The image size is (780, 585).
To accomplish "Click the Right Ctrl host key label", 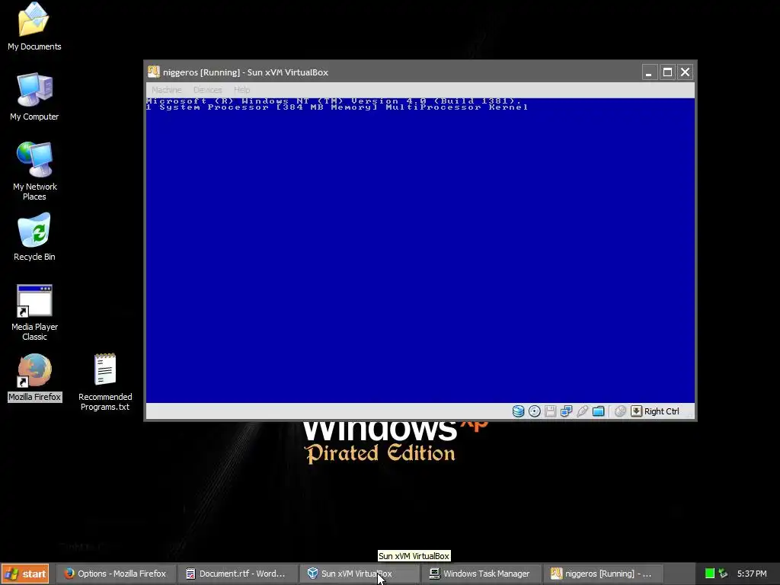I will click(662, 411).
